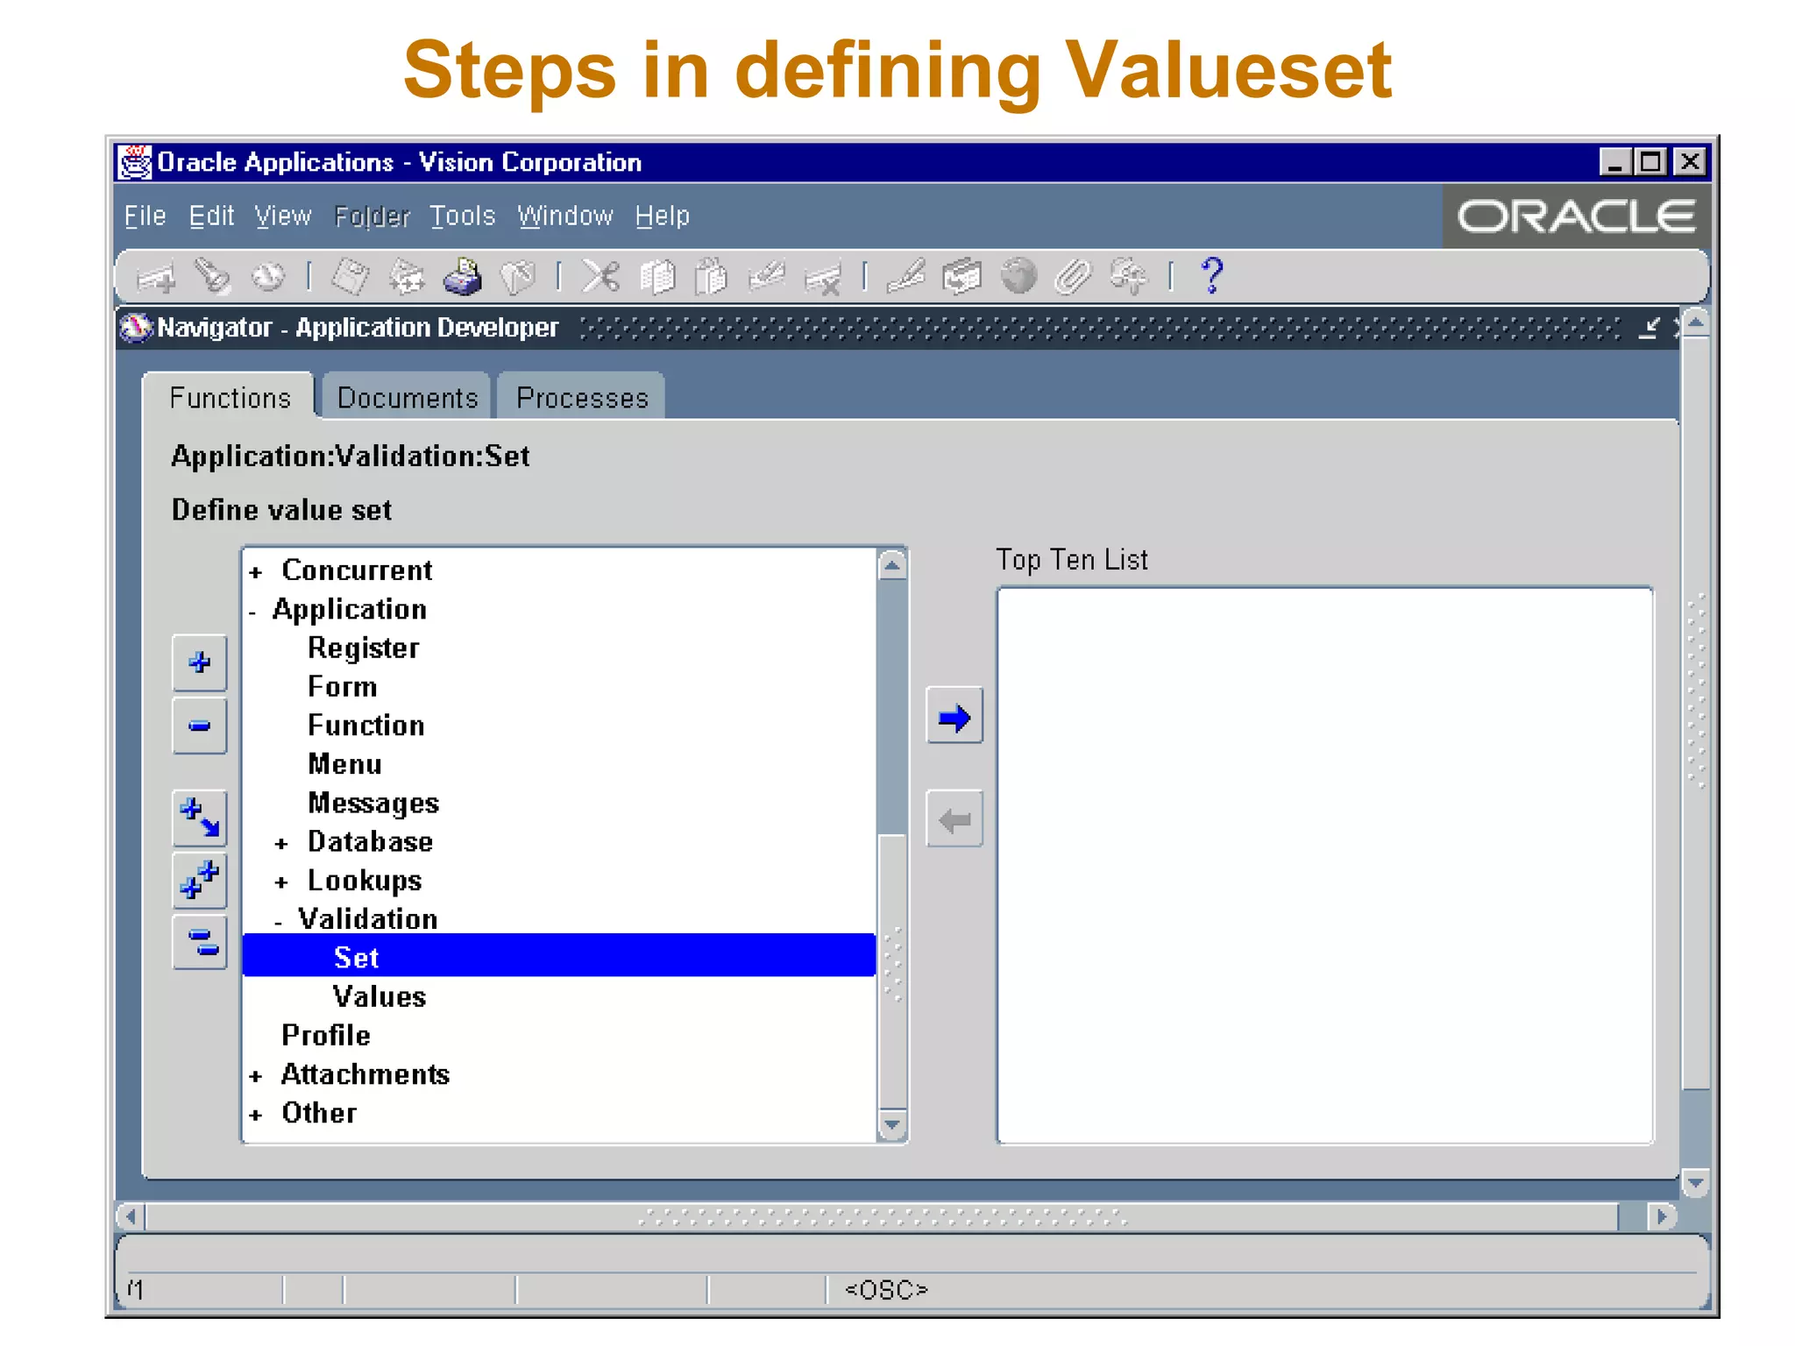Click the Expand All double-plus button
1795x1346 pixels.
(200, 880)
